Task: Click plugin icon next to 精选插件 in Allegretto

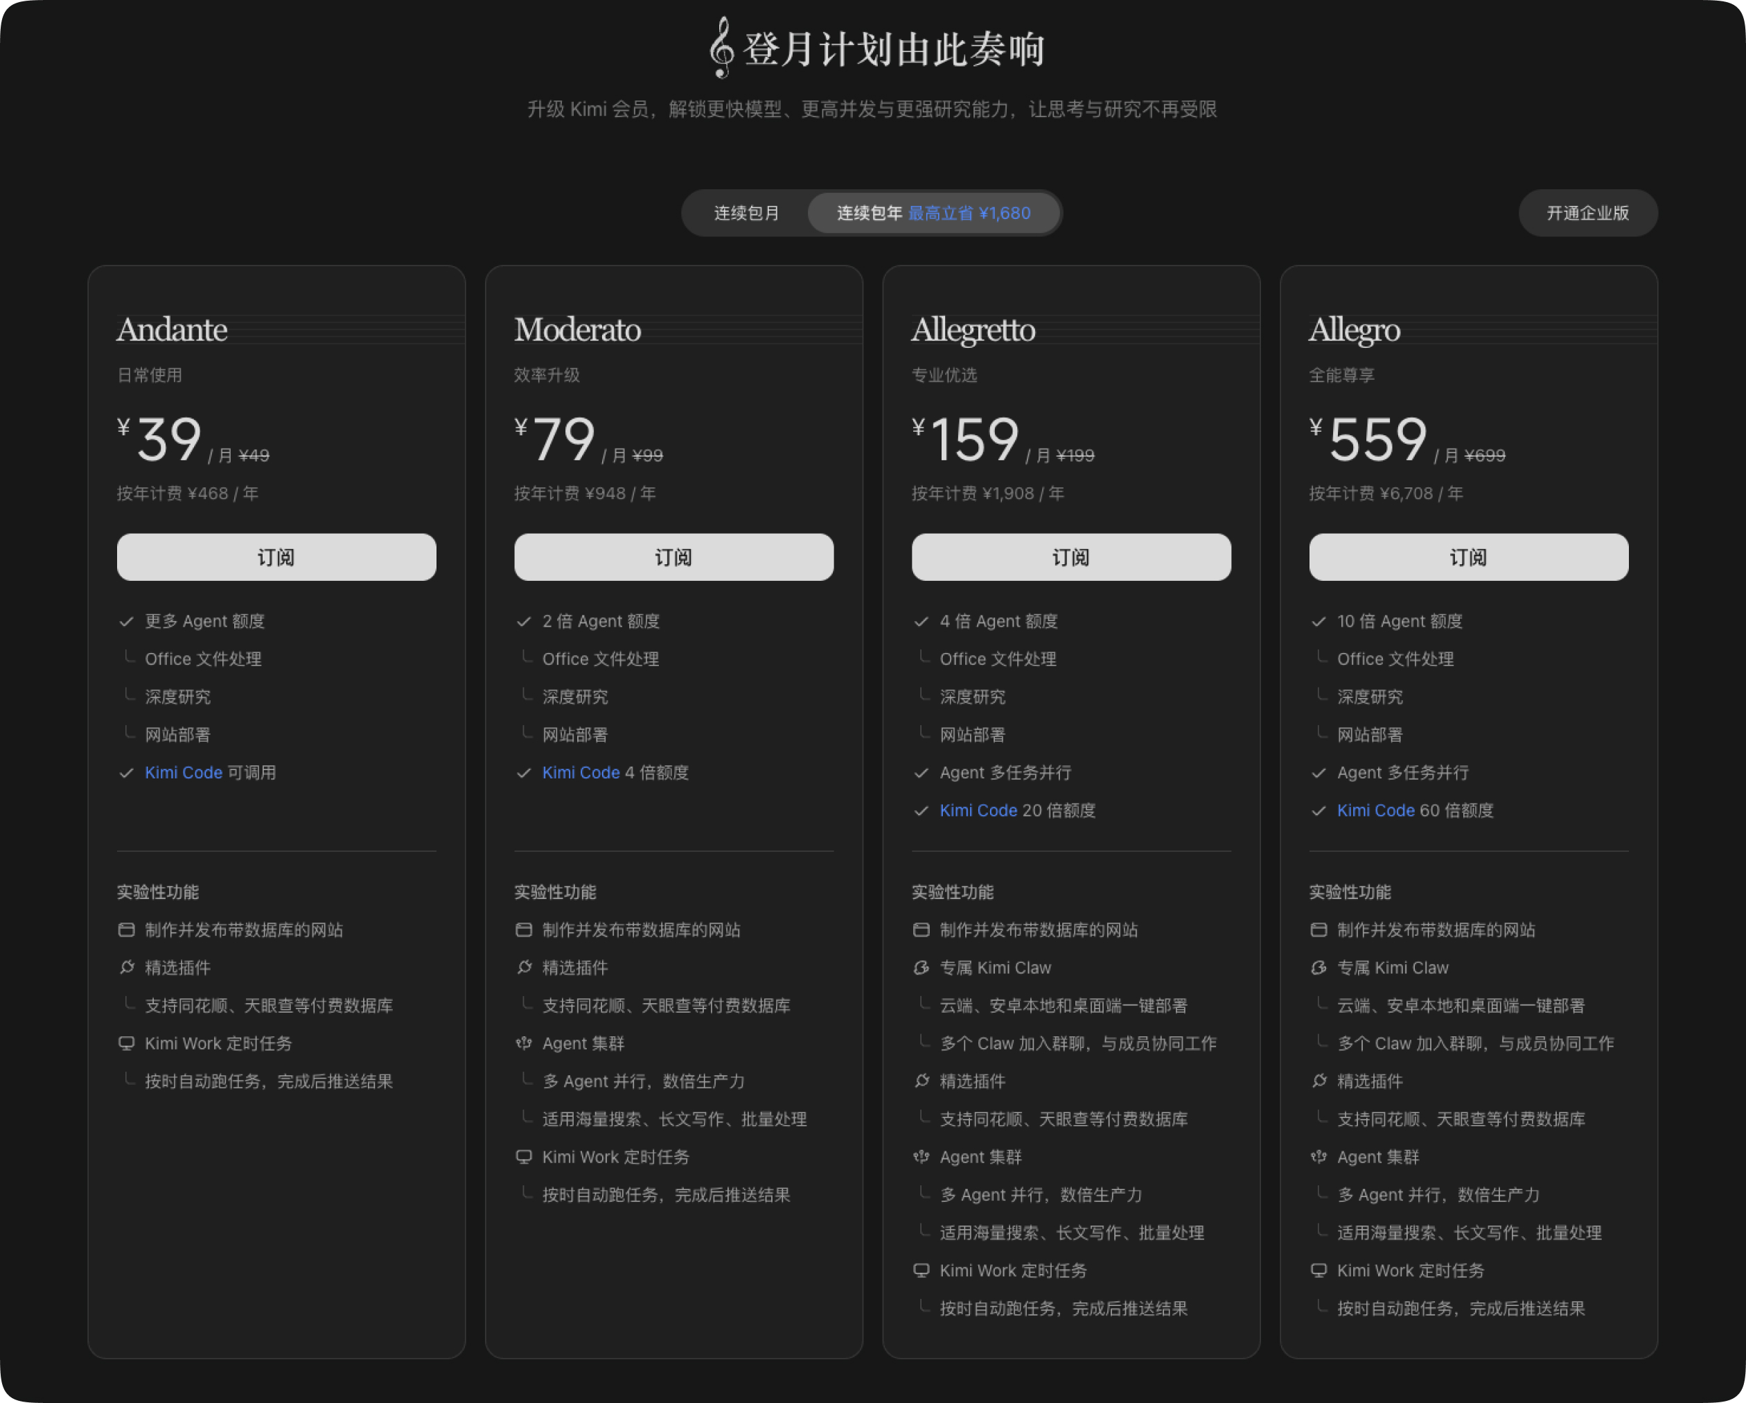Action: [x=921, y=1081]
